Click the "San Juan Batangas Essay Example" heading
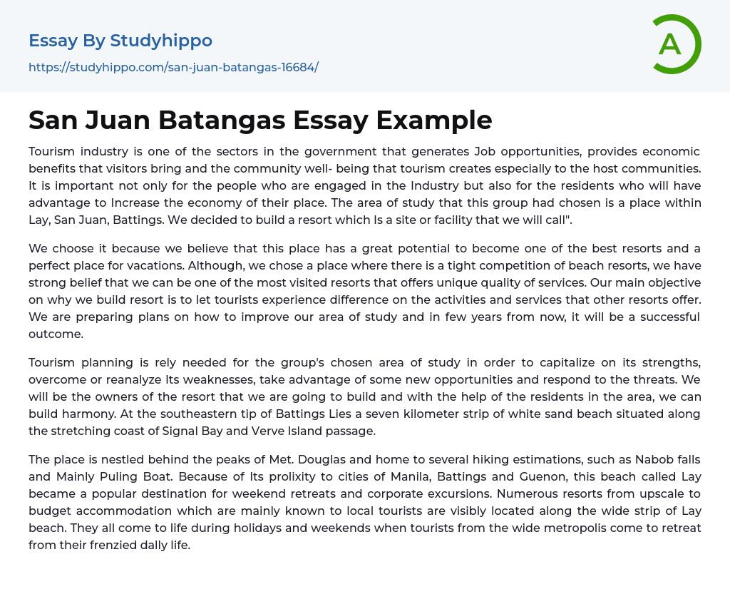730x594 pixels. (260, 120)
